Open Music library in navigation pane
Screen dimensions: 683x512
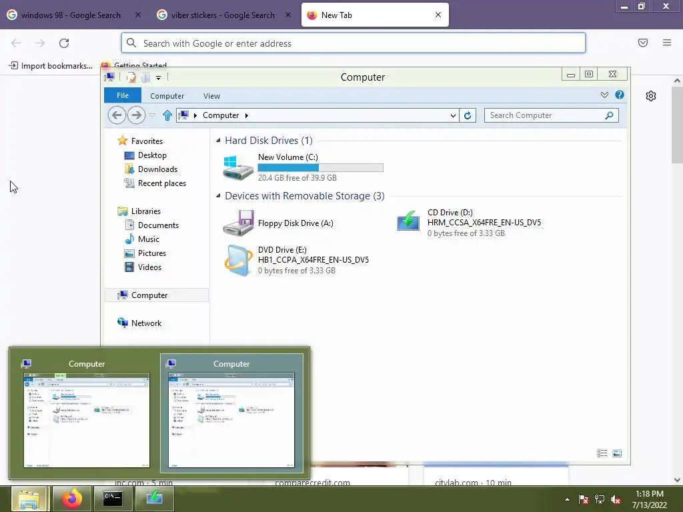(149, 239)
